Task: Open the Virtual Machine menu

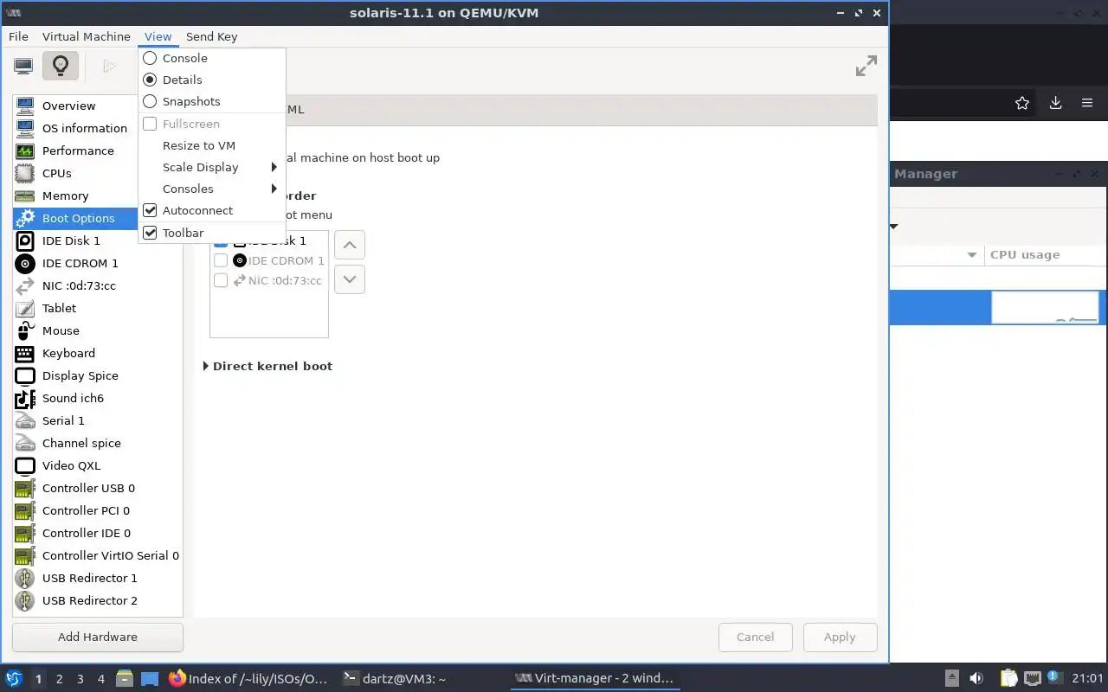Action: tap(87, 36)
